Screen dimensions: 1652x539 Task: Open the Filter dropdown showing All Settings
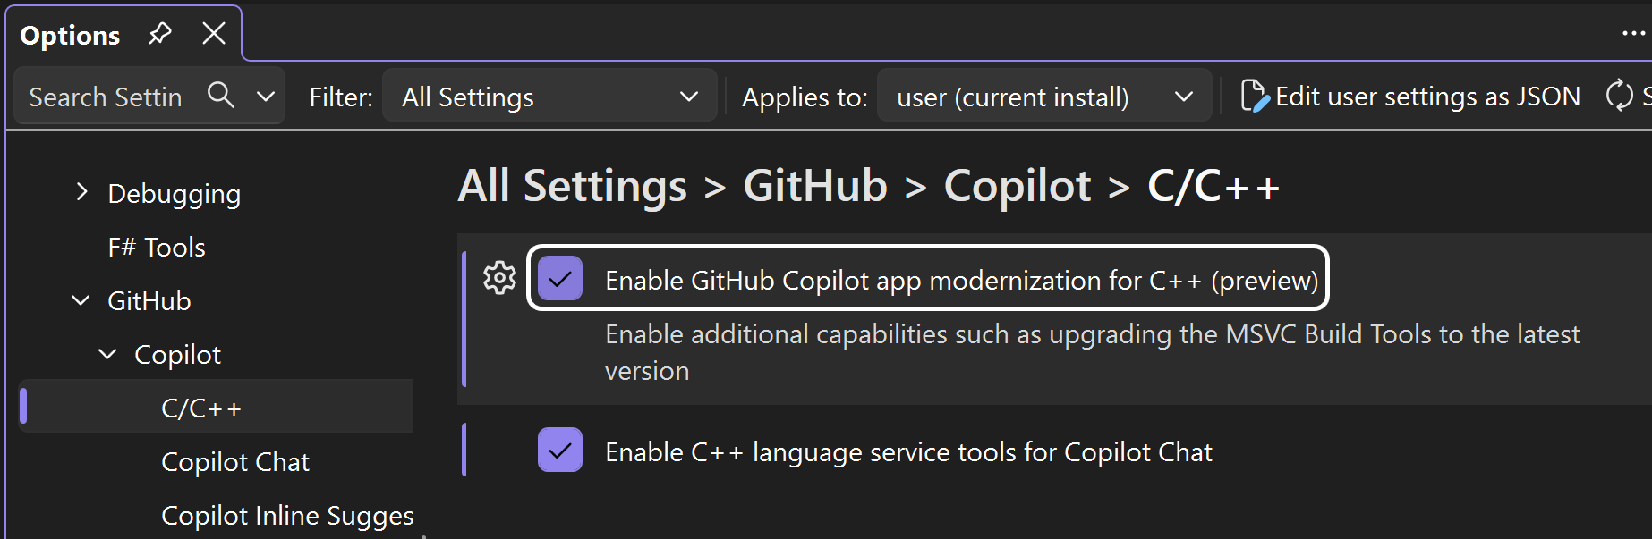tap(549, 96)
